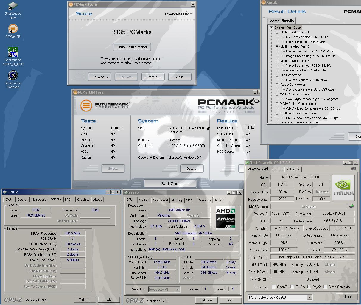Click the 3135 PCMarks score text

tap(132, 32)
